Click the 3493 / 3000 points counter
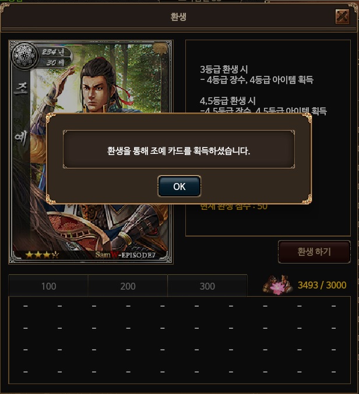This screenshot has width=359, height=394. 322,285
